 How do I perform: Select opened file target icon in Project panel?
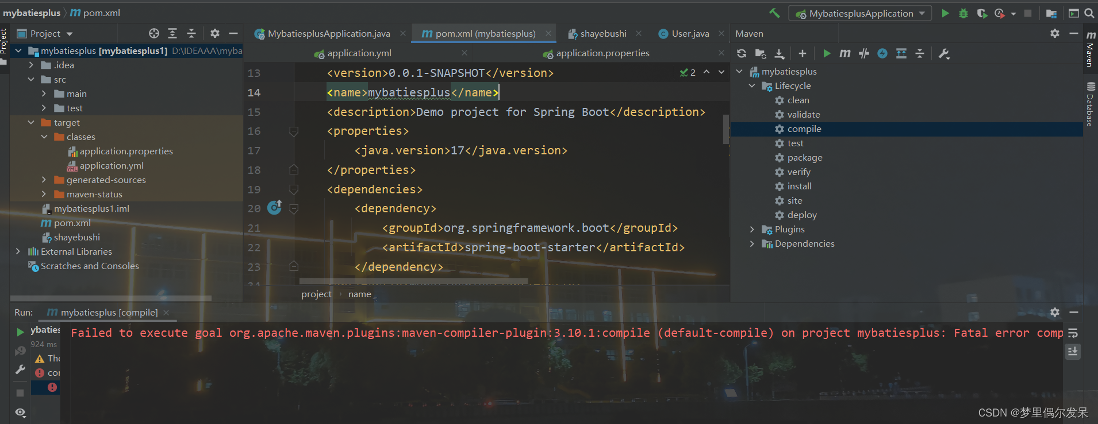tap(153, 33)
